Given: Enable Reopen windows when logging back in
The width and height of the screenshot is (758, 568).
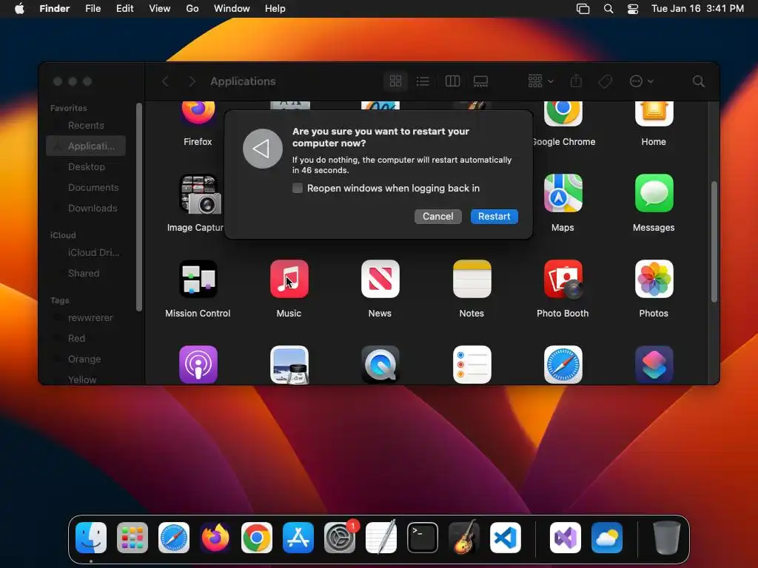Looking at the screenshot, I should pyautogui.click(x=298, y=188).
